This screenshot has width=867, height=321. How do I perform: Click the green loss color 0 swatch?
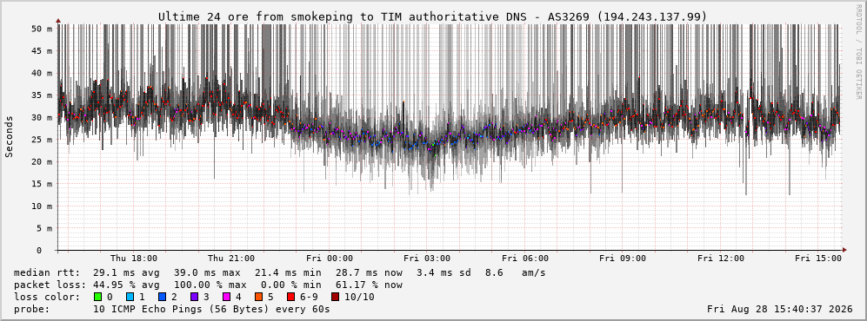(98, 298)
